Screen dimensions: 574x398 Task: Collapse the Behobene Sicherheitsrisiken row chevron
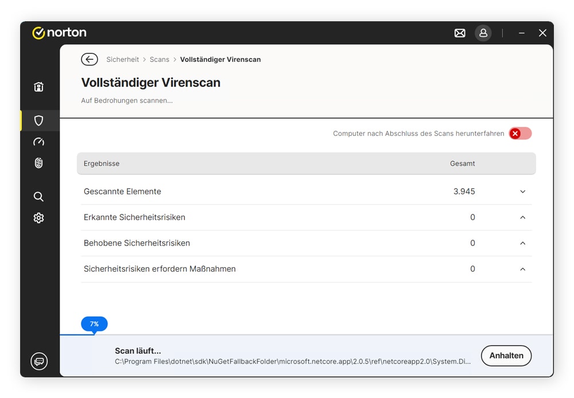(x=522, y=243)
